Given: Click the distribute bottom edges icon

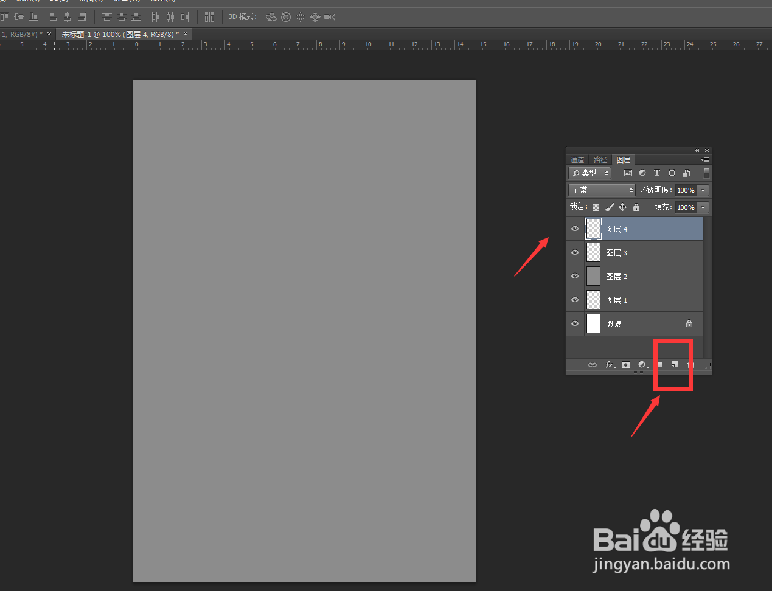Looking at the screenshot, I should (x=136, y=17).
